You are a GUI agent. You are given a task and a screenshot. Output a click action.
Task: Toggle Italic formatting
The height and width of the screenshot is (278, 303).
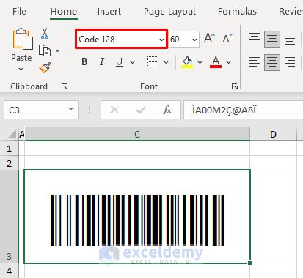(102, 62)
